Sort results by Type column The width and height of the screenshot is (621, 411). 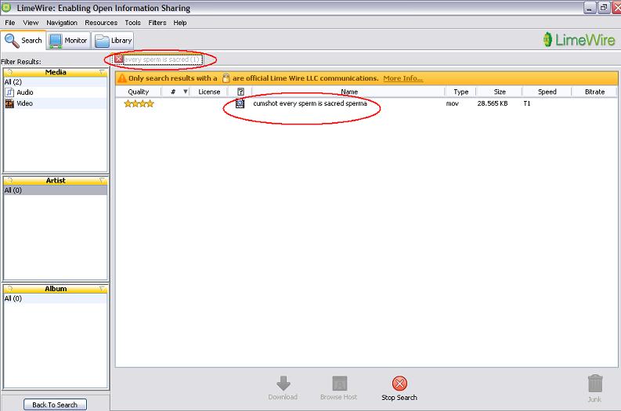[460, 92]
